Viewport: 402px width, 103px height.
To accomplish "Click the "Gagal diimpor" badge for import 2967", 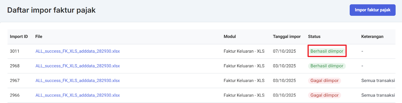I will click(x=324, y=81).
